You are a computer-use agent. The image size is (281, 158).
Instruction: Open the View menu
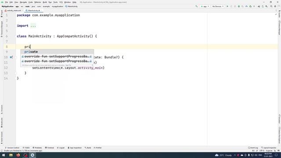click(16, 2)
